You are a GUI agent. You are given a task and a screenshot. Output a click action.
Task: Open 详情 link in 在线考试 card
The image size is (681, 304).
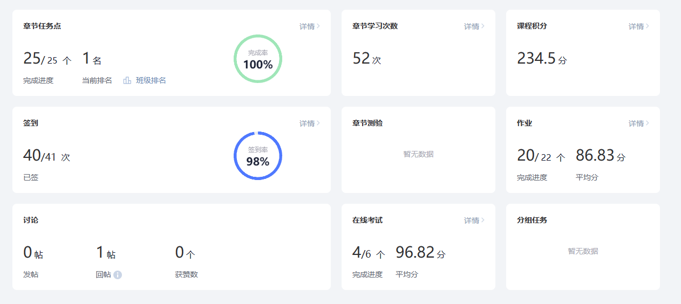(474, 220)
